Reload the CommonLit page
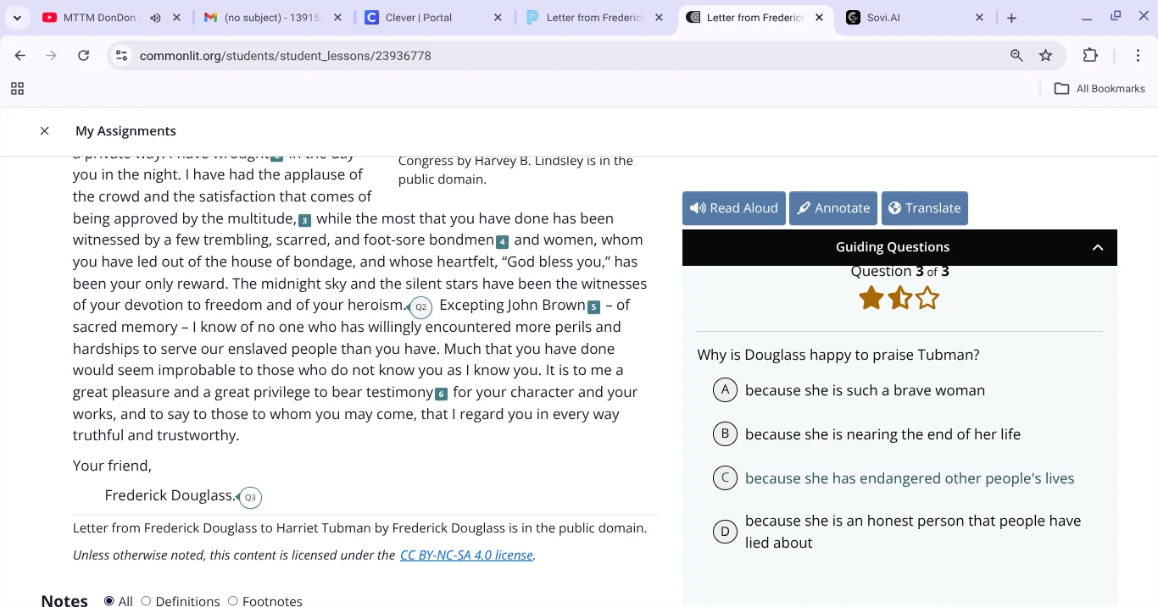 point(83,56)
